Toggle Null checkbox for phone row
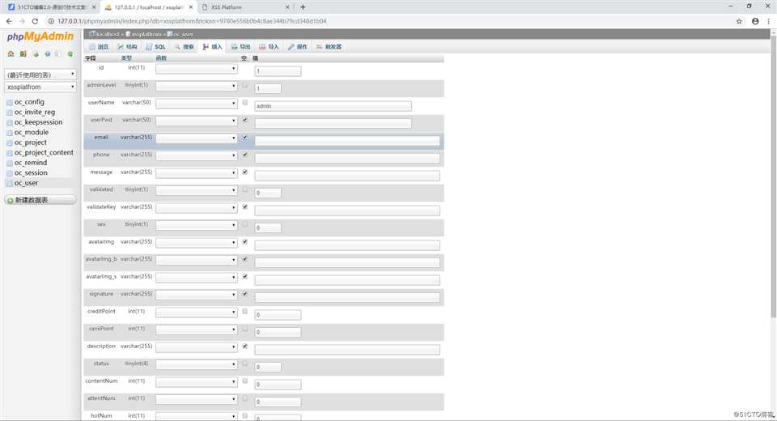This screenshot has width=777, height=421. [x=244, y=155]
